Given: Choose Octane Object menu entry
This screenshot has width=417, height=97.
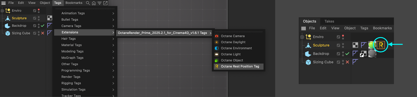Looking at the screenshot, I should click(x=238, y=60).
